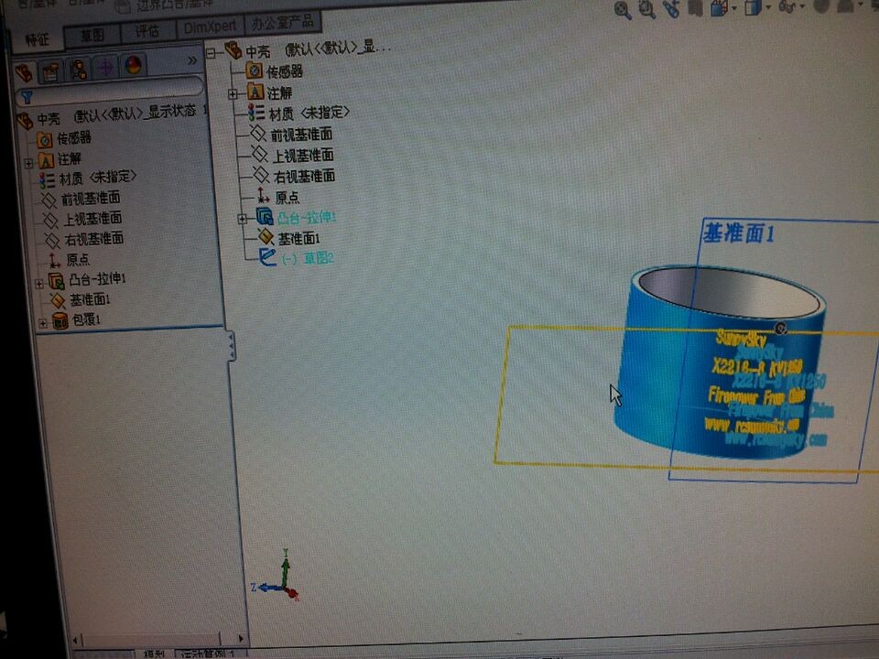Show more manager tabs with the chevron
The height and width of the screenshot is (659, 879).
[x=192, y=60]
